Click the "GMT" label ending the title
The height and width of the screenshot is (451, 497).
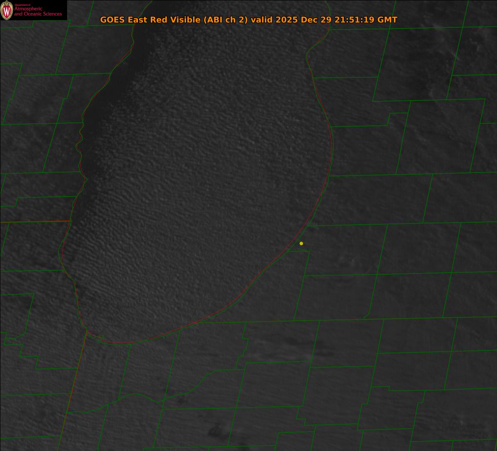(387, 20)
